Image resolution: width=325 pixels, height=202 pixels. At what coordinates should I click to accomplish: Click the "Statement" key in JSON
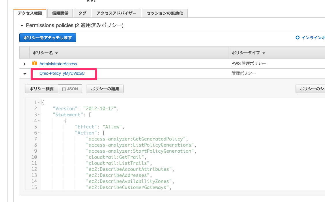pos(68,115)
